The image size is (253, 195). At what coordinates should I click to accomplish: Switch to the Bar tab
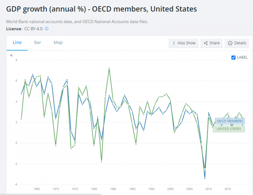coord(37,43)
